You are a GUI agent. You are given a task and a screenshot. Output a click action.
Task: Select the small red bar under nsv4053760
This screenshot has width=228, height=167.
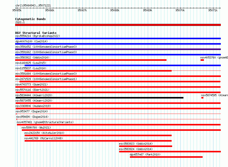click(202, 60)
